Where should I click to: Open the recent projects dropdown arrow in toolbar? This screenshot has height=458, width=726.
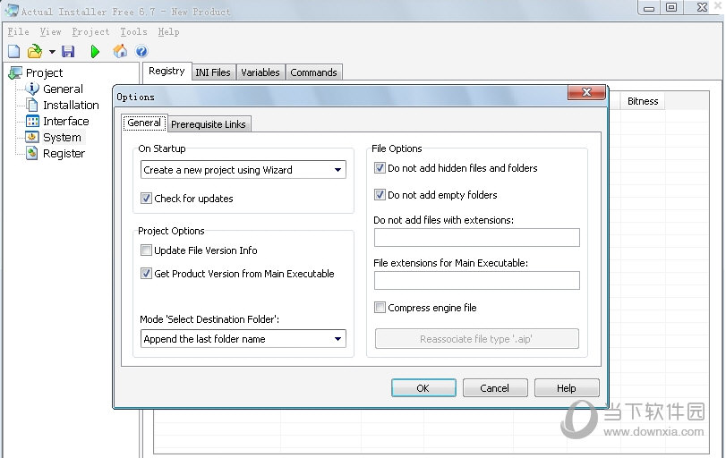click(x=52, y=52)
